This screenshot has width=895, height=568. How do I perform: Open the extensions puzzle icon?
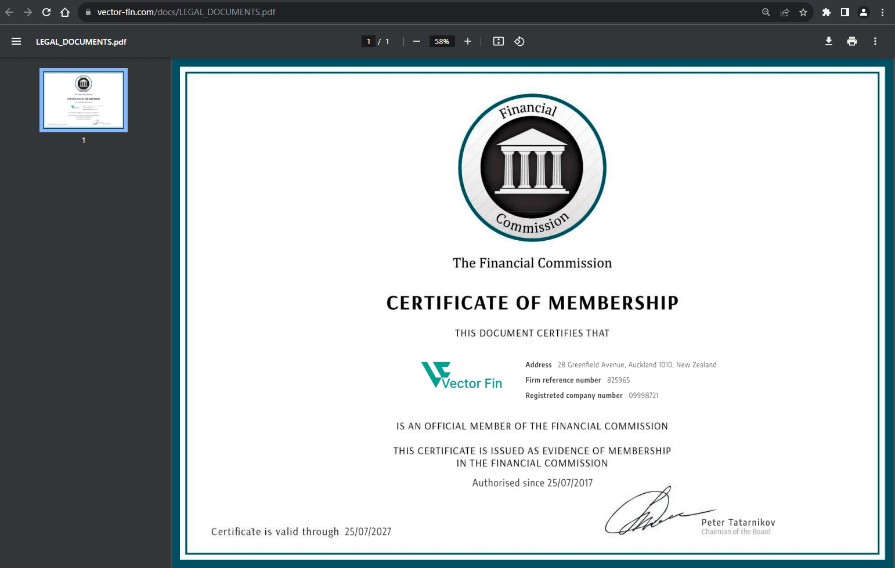pos(827,12)
